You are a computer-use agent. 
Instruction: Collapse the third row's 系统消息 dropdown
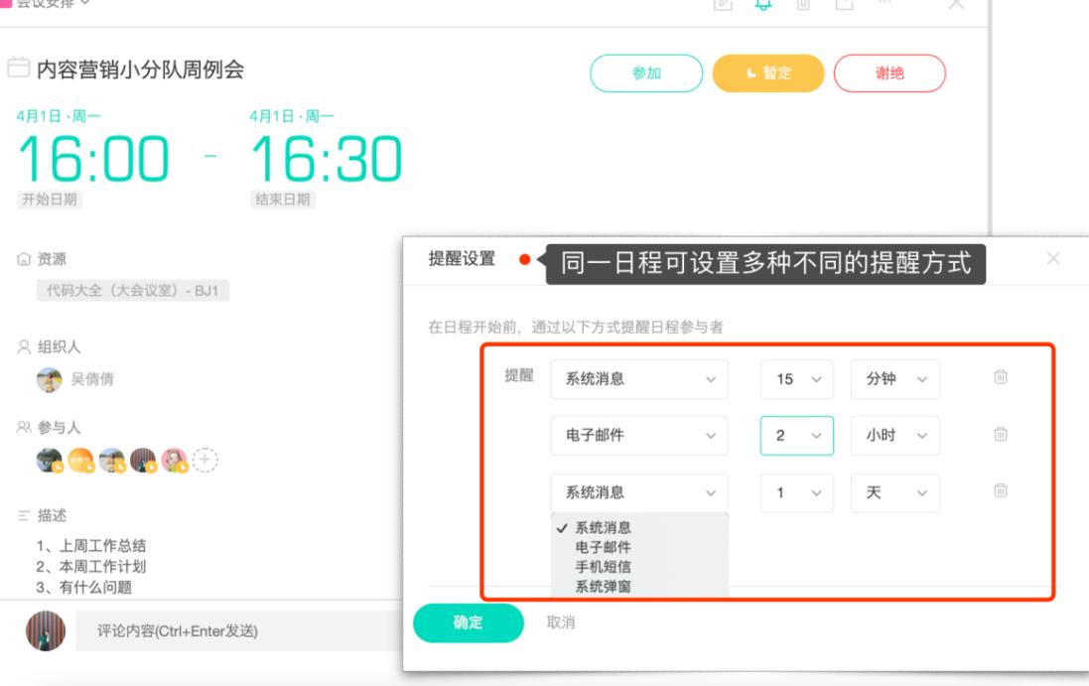point(639,492)
